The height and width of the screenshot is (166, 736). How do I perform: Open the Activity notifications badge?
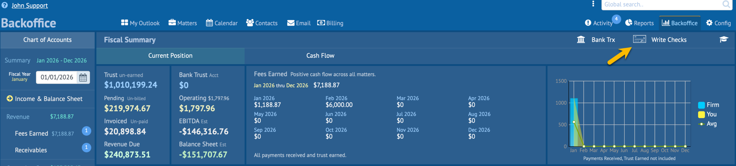coord(616,19)
